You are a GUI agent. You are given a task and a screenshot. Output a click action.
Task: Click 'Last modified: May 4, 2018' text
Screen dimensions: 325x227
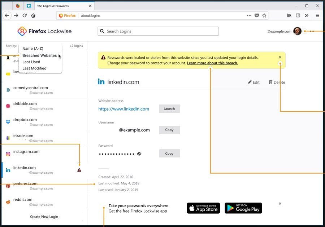119,183
